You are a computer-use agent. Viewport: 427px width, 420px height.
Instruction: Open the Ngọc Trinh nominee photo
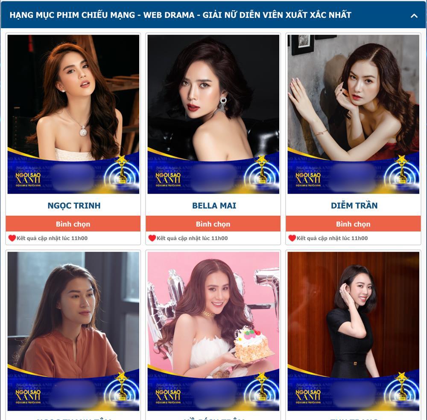tap(73, 114)
